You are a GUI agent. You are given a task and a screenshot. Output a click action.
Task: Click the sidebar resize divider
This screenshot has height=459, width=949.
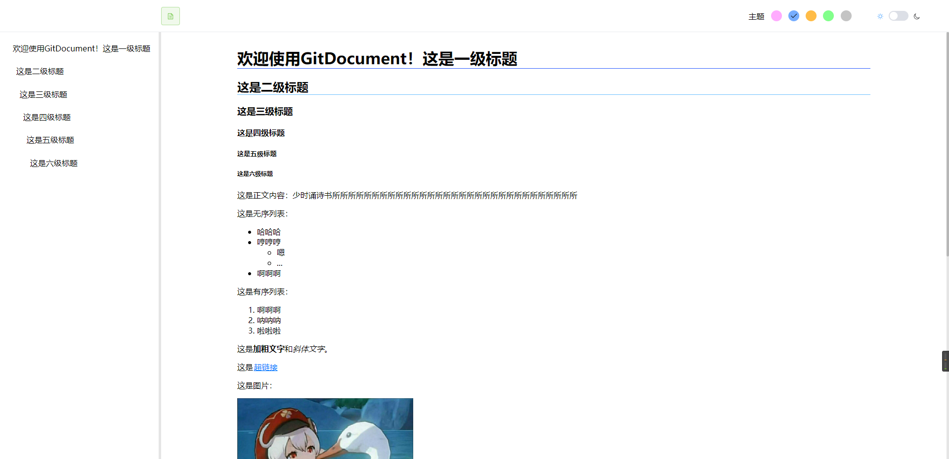coord(160,246)
